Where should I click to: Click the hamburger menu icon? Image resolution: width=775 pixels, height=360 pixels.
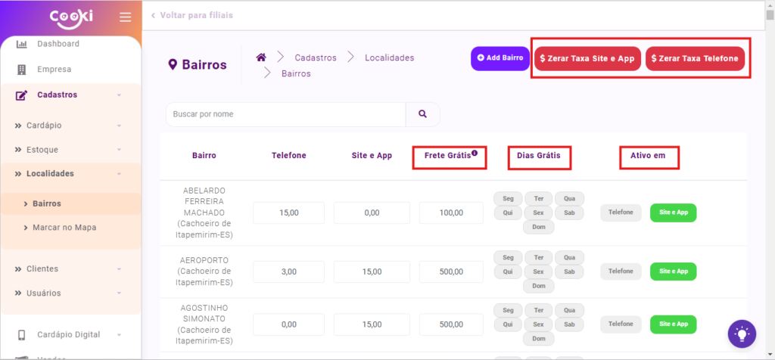tap(125, 17)
